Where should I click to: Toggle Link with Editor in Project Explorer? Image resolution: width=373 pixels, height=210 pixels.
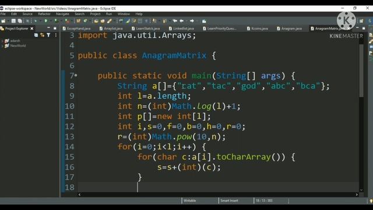[43, 35]
